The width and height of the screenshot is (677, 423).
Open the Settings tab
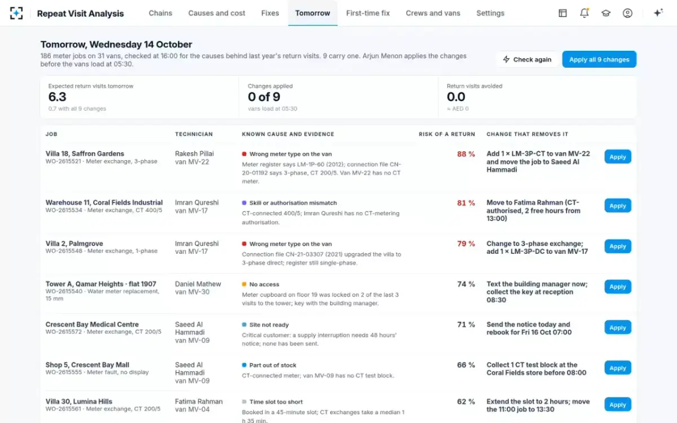pyautogui.click(x=490, y=13)
